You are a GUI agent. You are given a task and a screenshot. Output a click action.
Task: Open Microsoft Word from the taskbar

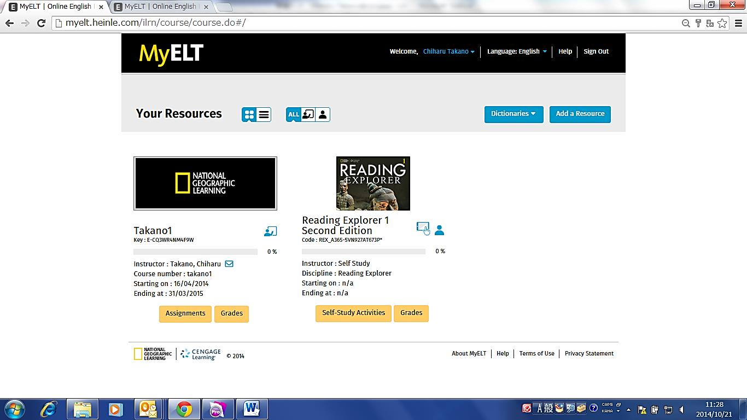click(252, 409)
